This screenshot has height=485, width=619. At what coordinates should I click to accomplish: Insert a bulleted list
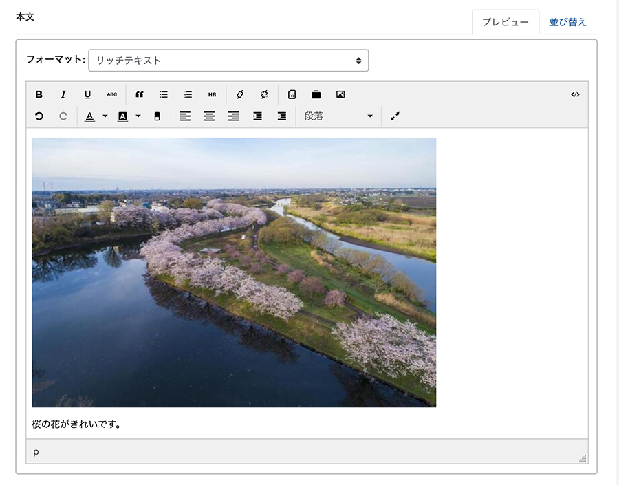click(164, 94)
